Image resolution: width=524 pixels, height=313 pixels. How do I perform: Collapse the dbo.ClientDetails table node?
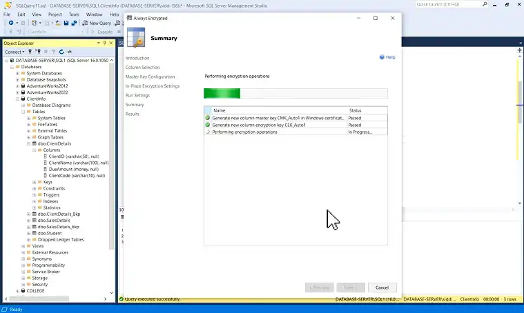(x=29, y=144)
